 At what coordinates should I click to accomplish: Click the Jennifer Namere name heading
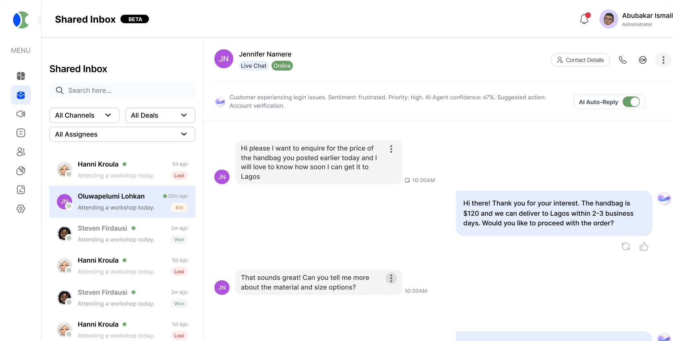(x=265, y=54)
